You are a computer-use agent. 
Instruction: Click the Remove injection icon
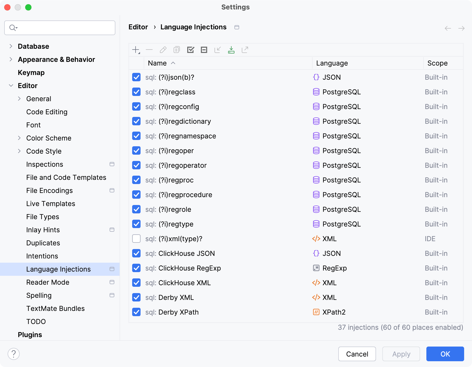pyautogui.click(x=149, y=50)
